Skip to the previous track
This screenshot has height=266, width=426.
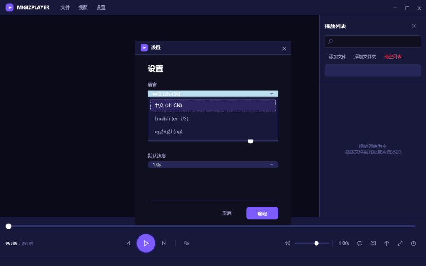(x=128, y=244)
